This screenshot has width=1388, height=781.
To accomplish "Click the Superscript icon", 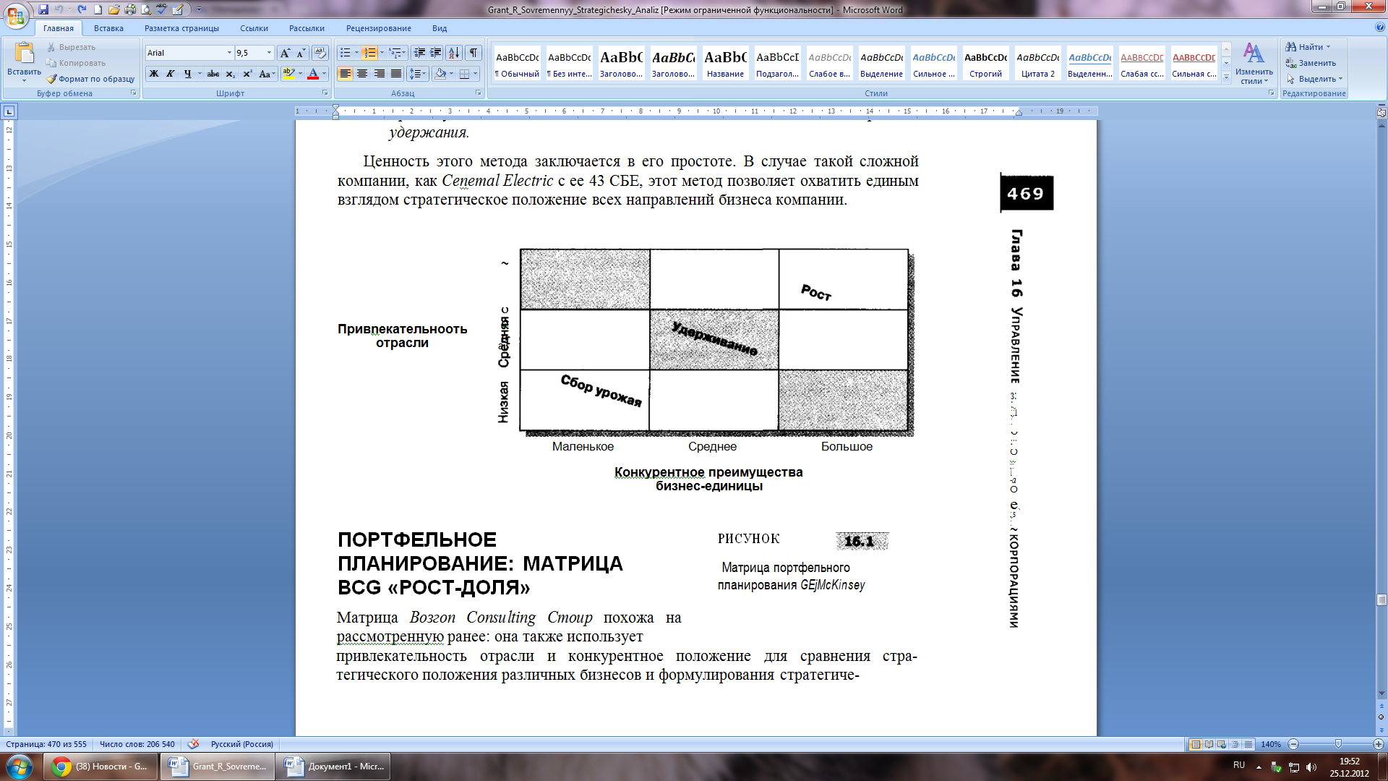I will point(247,74).
